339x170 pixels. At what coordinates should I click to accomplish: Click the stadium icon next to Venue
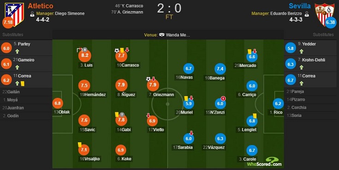tap(162, 35)
